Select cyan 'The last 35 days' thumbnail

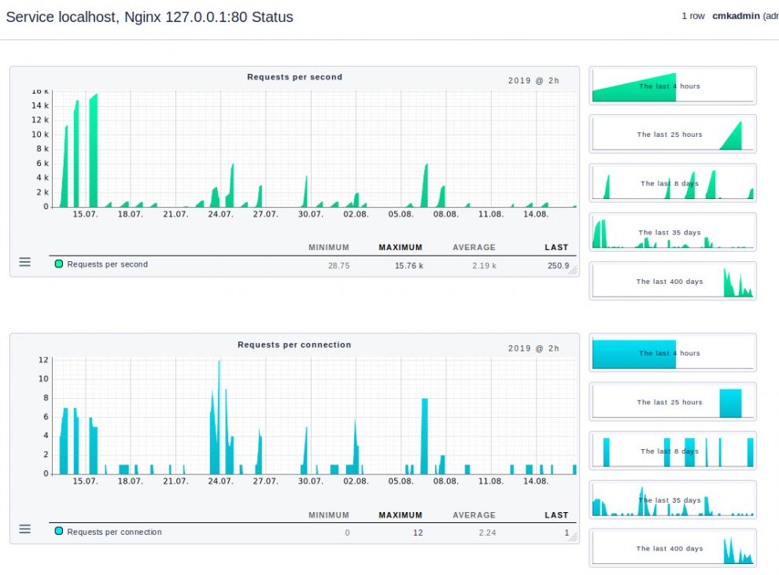673,499
